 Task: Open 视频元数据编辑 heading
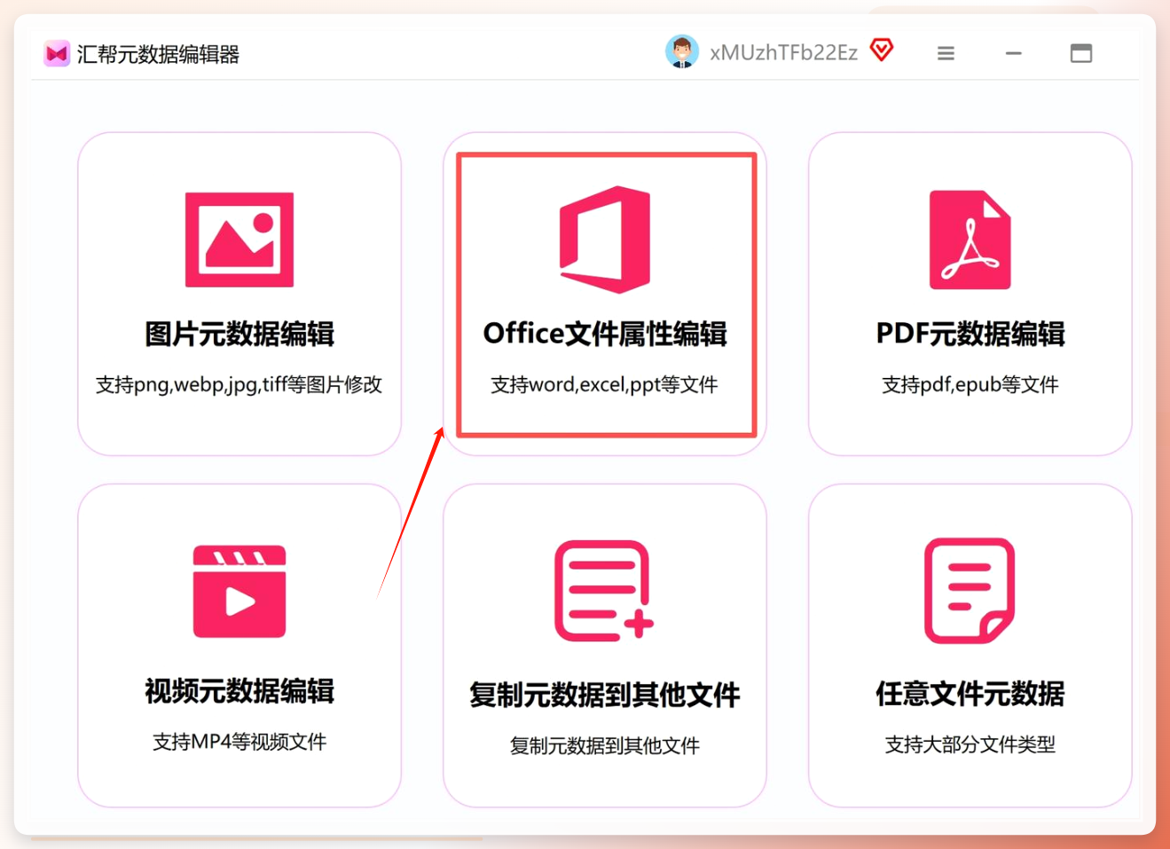(x=239, y=691)
